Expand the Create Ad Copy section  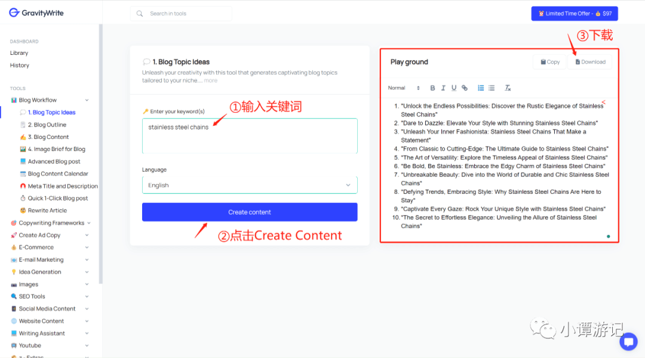coord(87,235)
